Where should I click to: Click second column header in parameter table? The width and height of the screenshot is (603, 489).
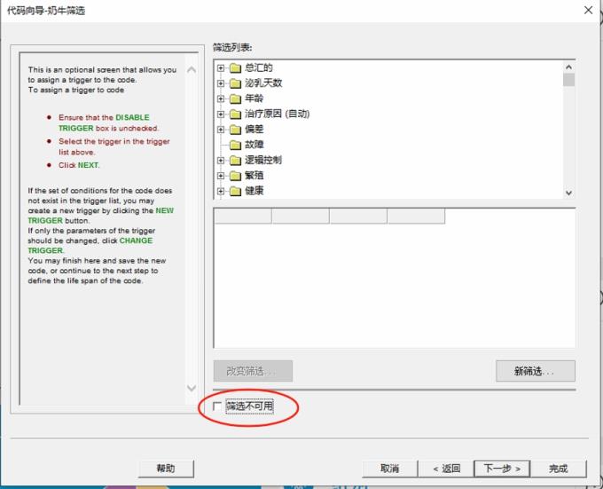(301, 216)
